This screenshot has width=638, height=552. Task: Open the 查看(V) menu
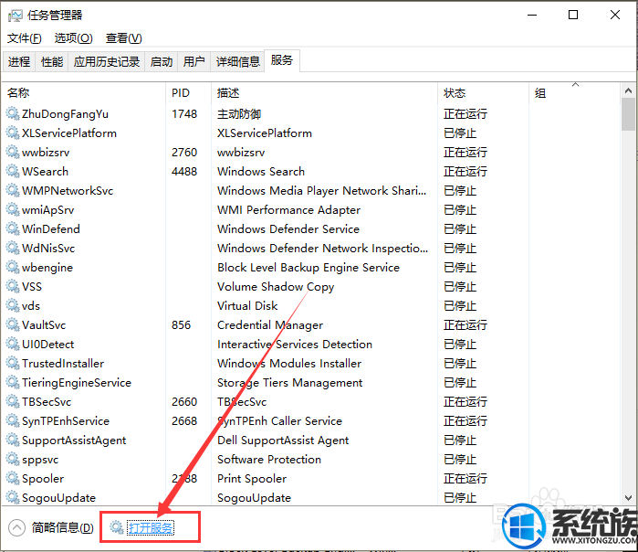point(124,38)
